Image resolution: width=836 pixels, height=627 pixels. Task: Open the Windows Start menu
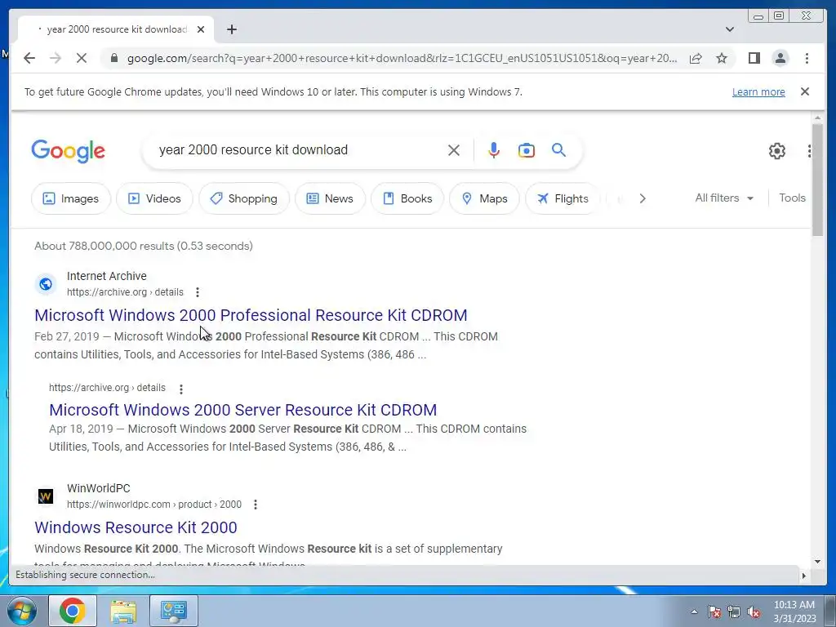pos(21,611)
